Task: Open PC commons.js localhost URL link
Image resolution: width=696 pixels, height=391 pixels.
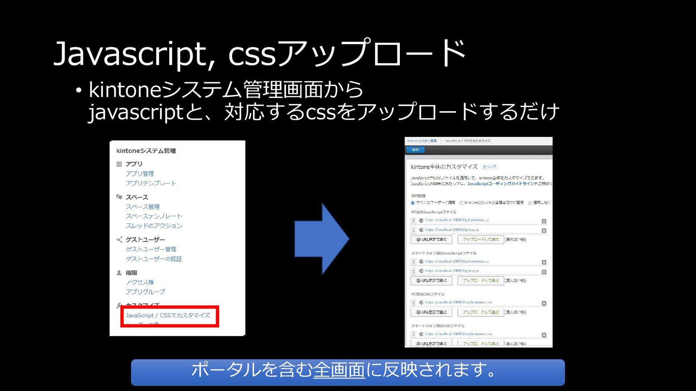Action: (457, 220)
